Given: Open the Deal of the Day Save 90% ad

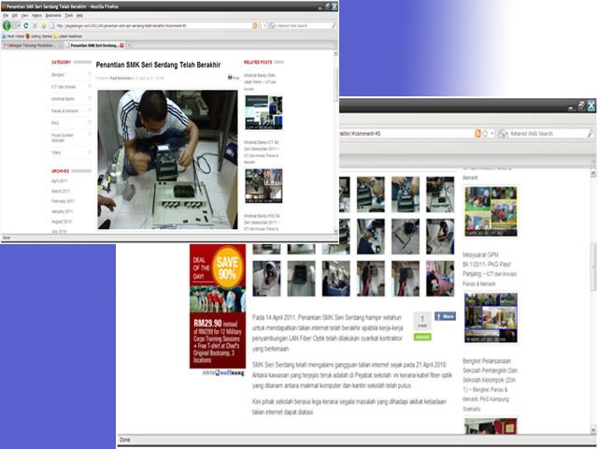Looking at the screenshot, I should pos(218,306).
